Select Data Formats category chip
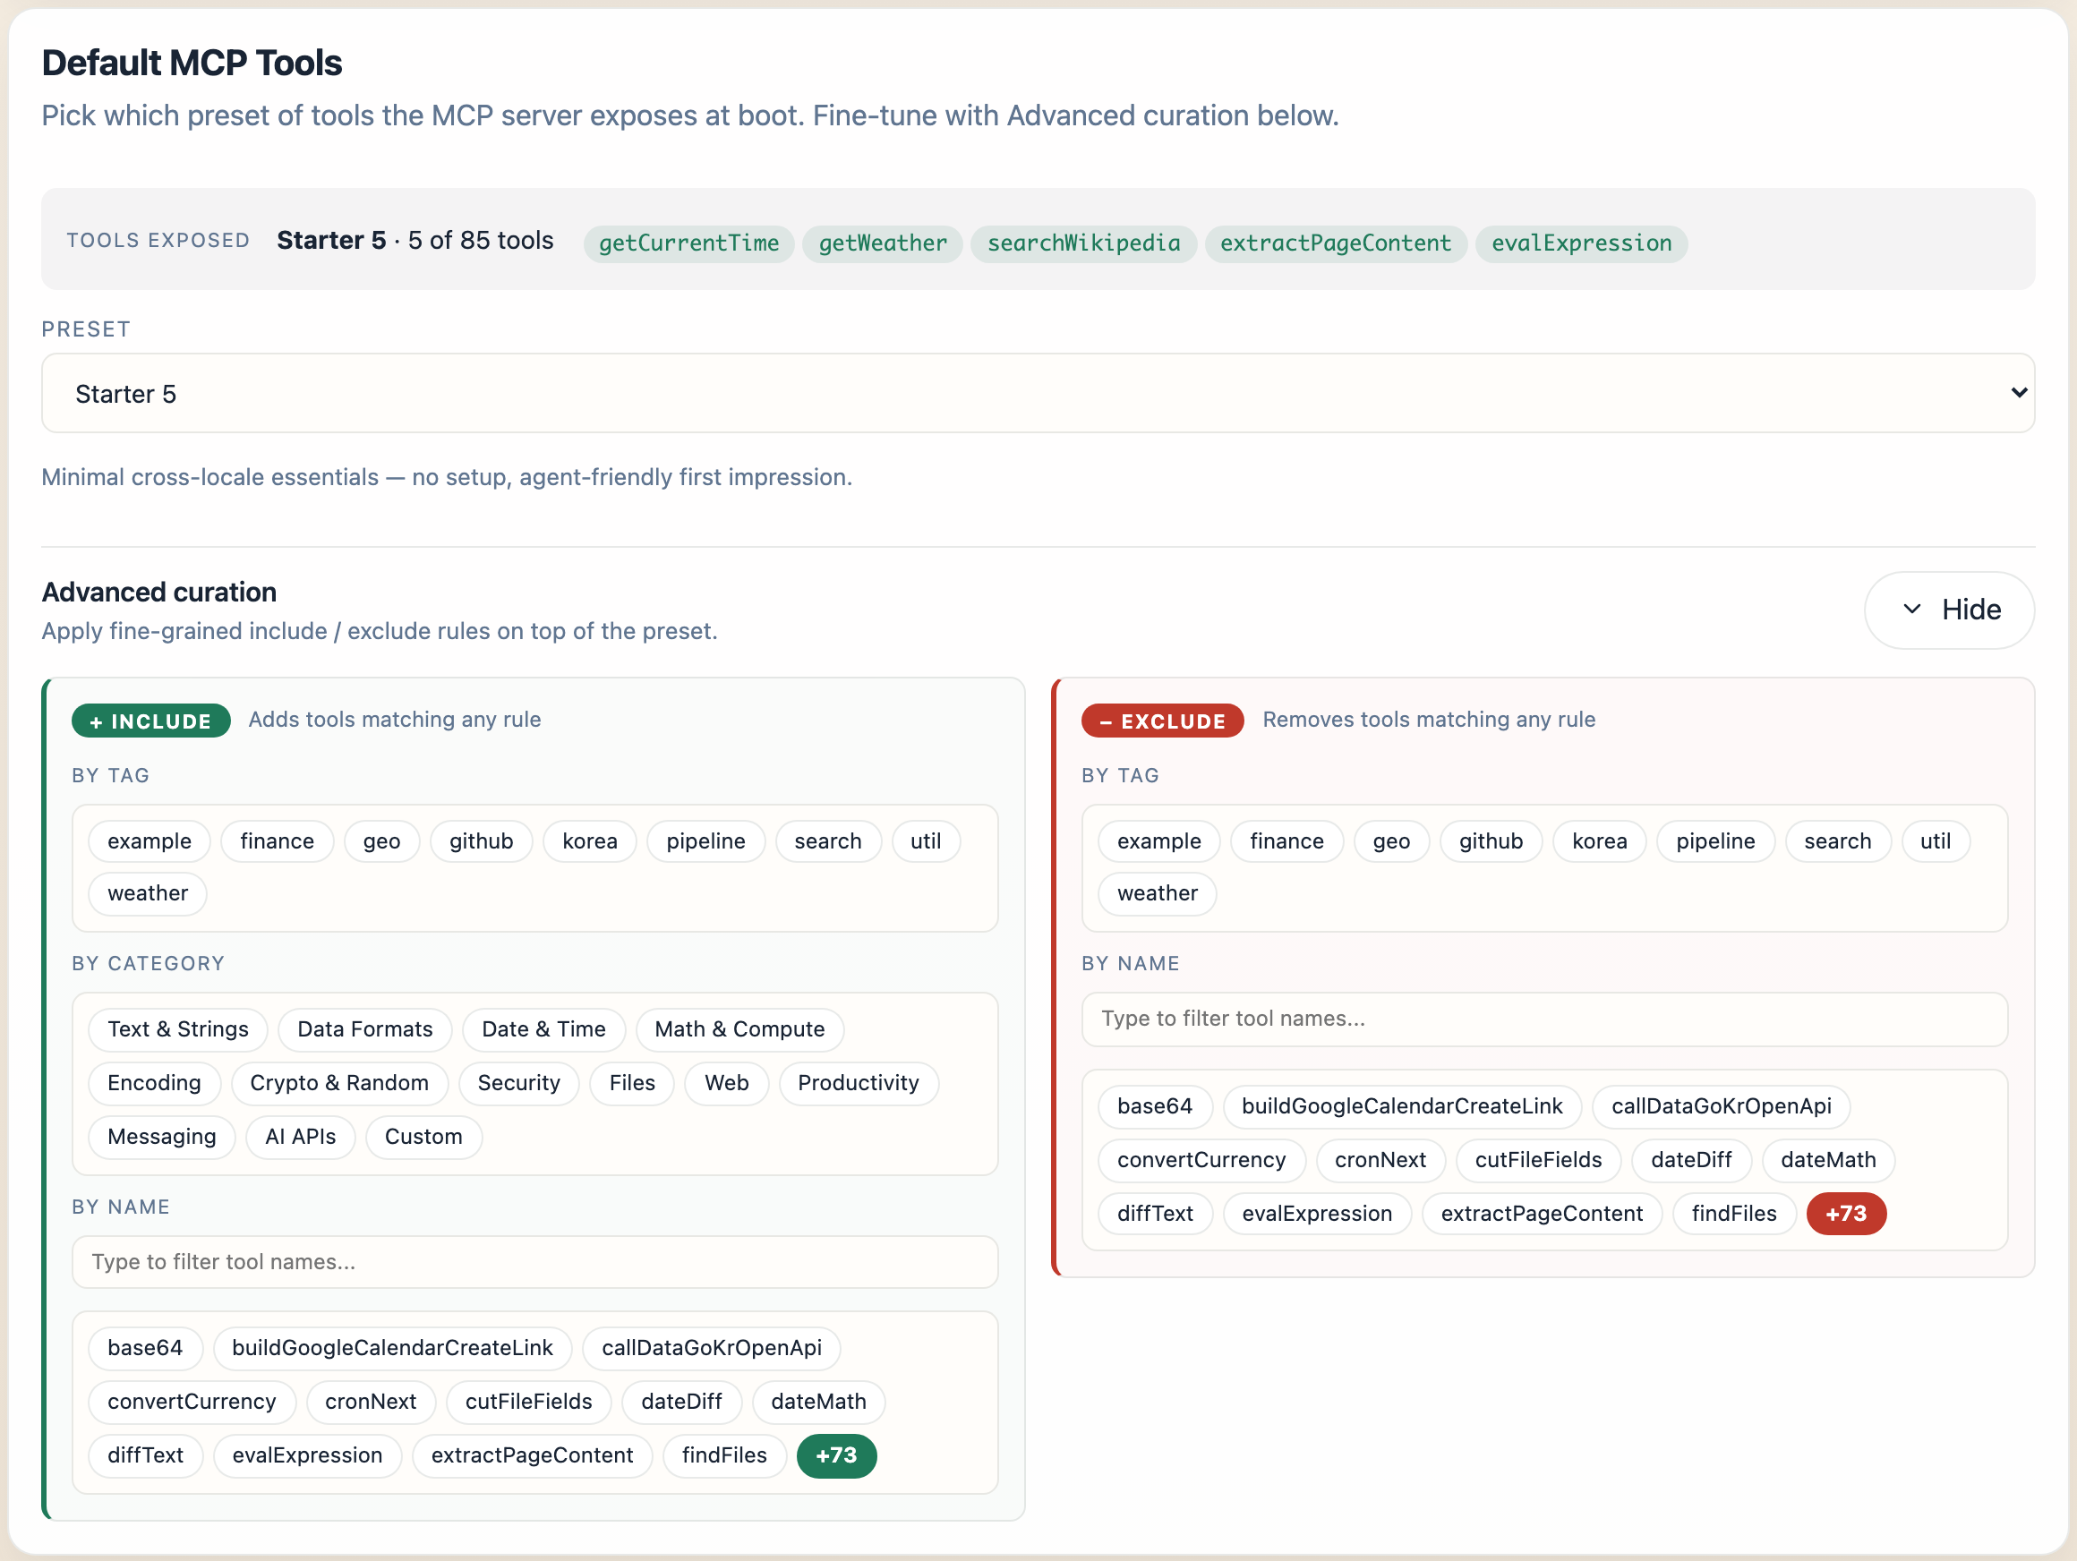 pyautogui.click(x=364, y=1029)
